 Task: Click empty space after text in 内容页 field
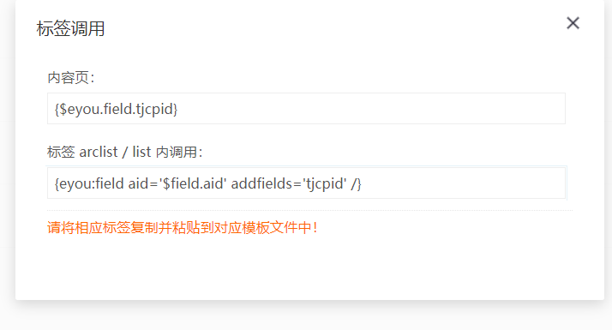click(371, 109)
